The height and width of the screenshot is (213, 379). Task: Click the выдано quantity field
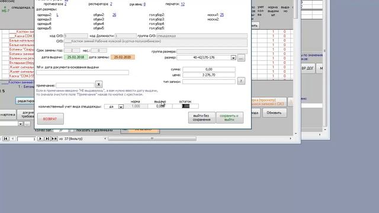(160, 106)
